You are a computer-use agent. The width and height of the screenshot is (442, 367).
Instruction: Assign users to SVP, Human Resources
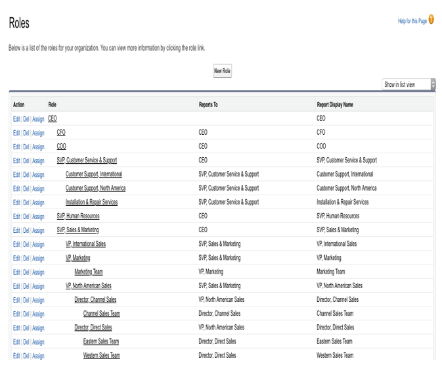click(x=38, y=216)
